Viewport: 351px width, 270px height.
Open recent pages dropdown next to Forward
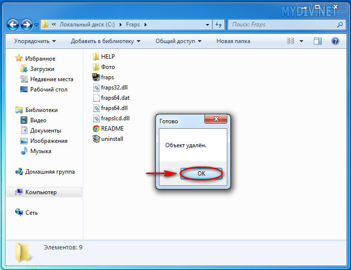point(36,24)
